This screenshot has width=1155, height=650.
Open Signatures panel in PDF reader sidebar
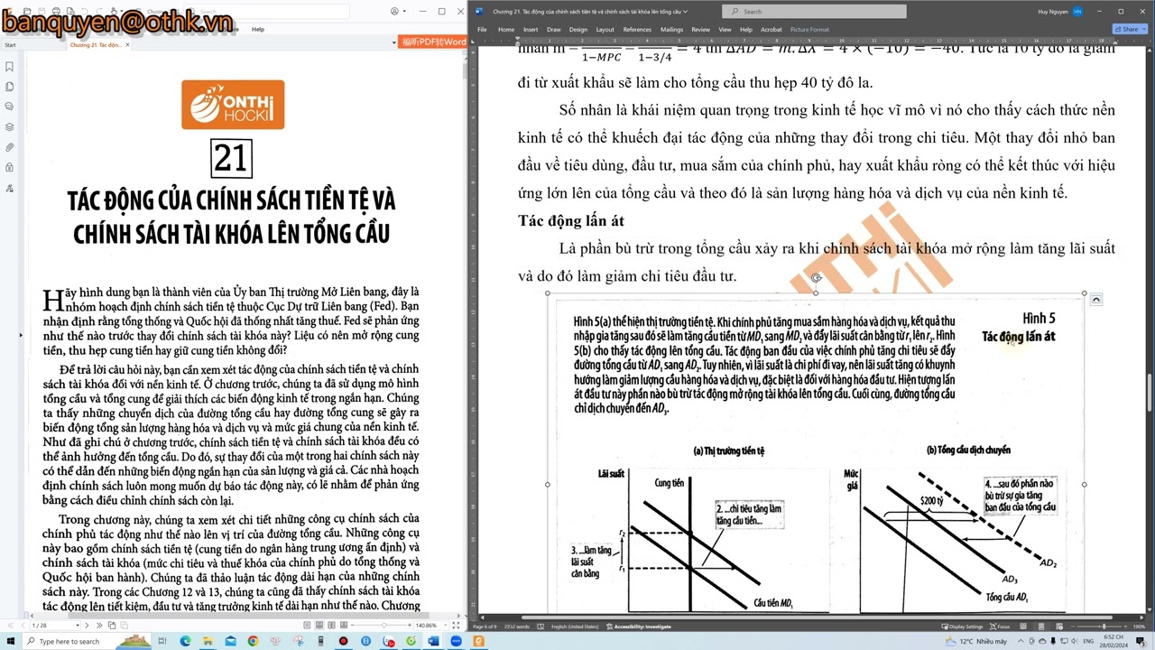point(9,188)
